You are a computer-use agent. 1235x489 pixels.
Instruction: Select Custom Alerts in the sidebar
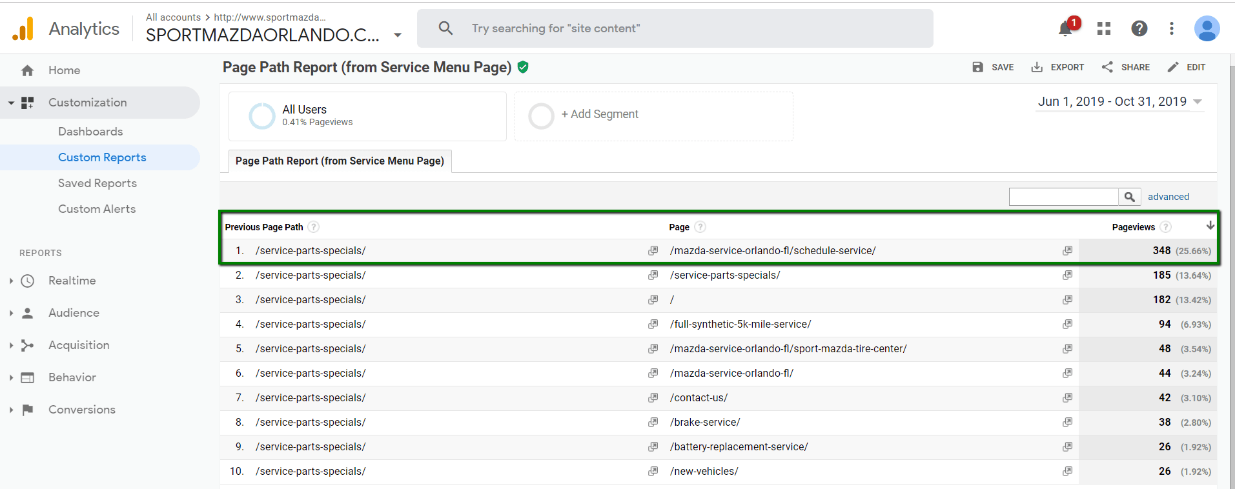tap(97, 209)
